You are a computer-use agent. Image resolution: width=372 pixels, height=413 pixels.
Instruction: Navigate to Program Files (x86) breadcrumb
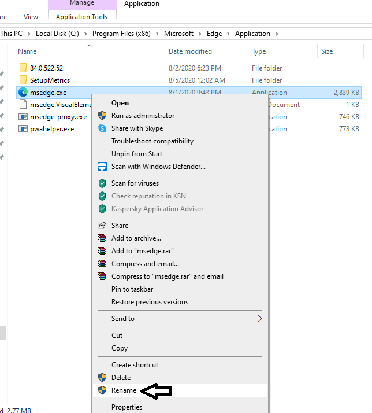121,34
